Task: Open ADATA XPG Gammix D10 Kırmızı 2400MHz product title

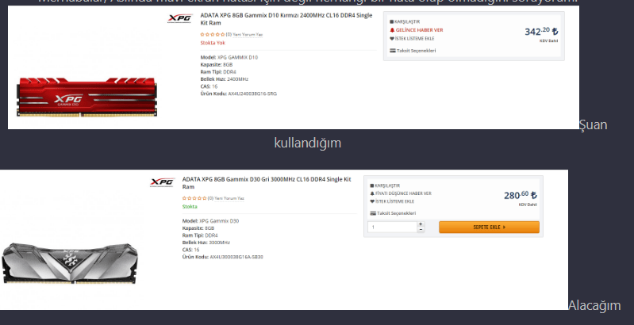Action: click(x=286, y=19)
